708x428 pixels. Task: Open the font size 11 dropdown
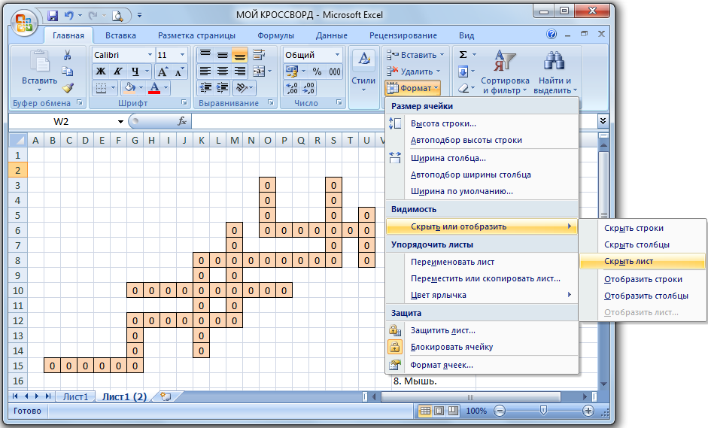coord(182,55)
